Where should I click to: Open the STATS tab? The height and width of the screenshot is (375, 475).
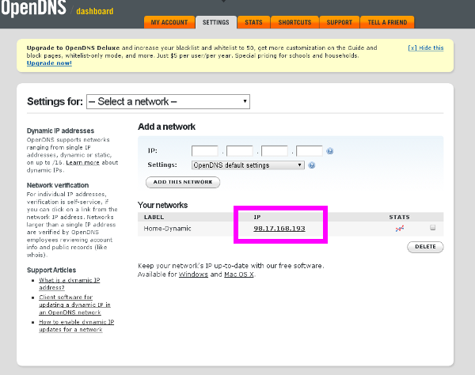[x=253, y=22]
